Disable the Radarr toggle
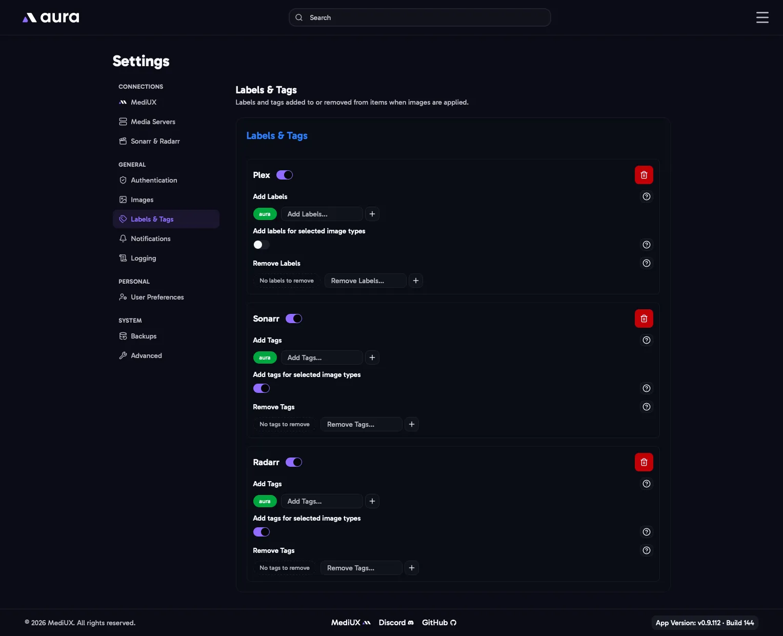Image resolution: width=783 pixels, height=636 pixels. coord(294,462)
